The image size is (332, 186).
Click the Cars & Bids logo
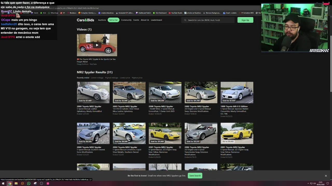[x=85, y=20]
